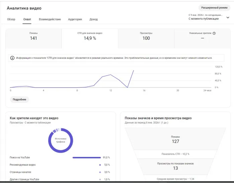Click the Подробнее button under the chart
234x183 pixels.
(x=19, y=100)
